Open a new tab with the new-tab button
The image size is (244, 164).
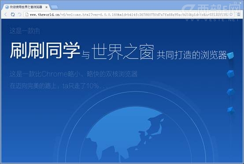click(55, 7)
